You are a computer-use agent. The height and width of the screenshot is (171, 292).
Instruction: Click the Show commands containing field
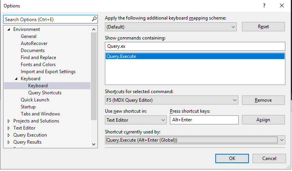tap(195, 46)
